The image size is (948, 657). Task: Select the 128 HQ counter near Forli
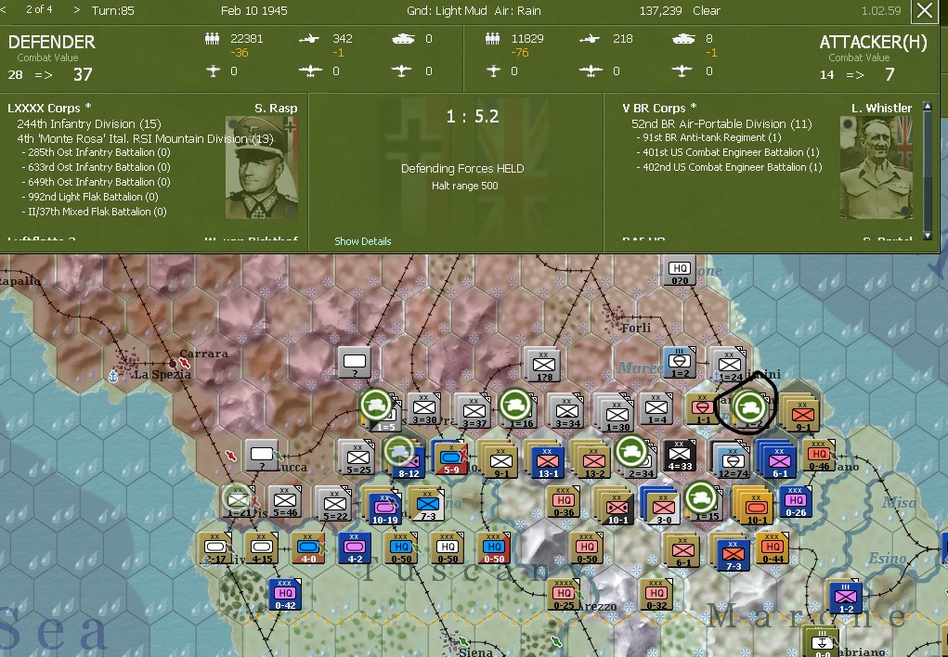click(542, 364)
